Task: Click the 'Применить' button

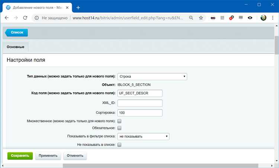Action: (x=48, y=156)
